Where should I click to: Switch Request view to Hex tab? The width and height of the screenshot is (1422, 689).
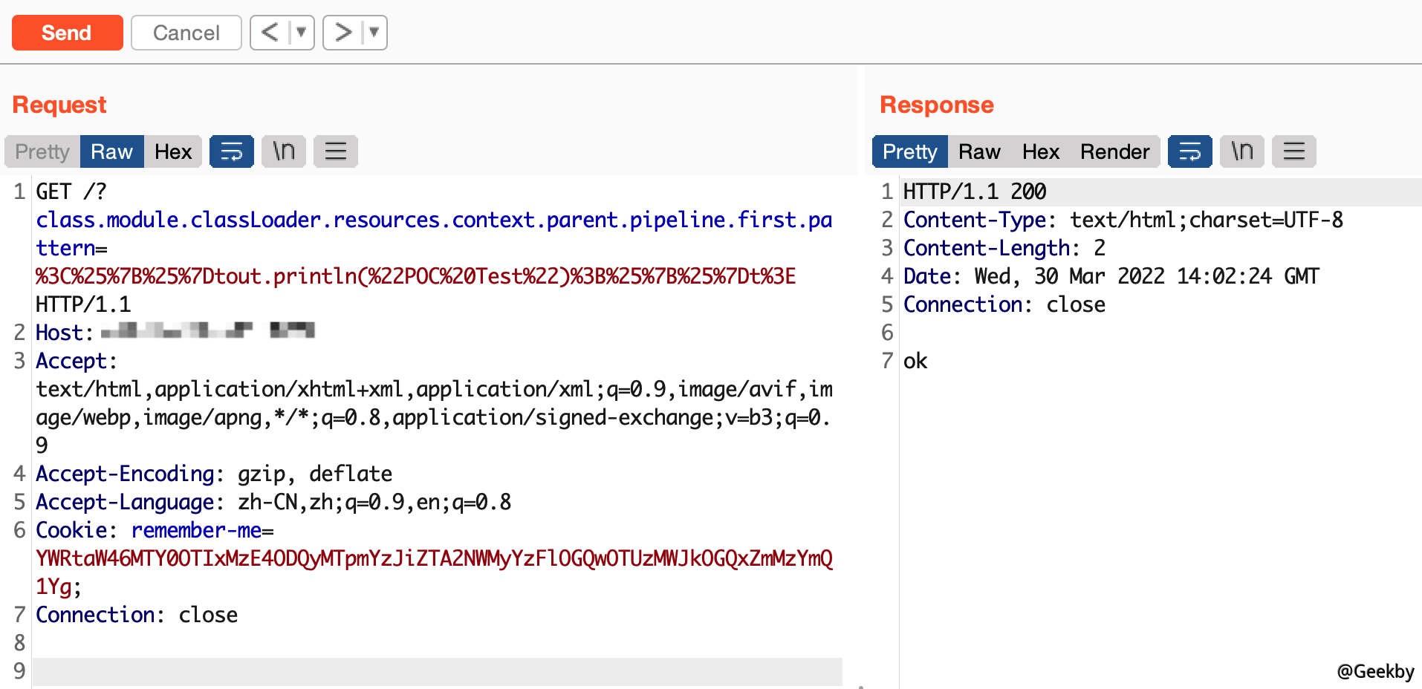pyautogui.click(x=173, y=151)
